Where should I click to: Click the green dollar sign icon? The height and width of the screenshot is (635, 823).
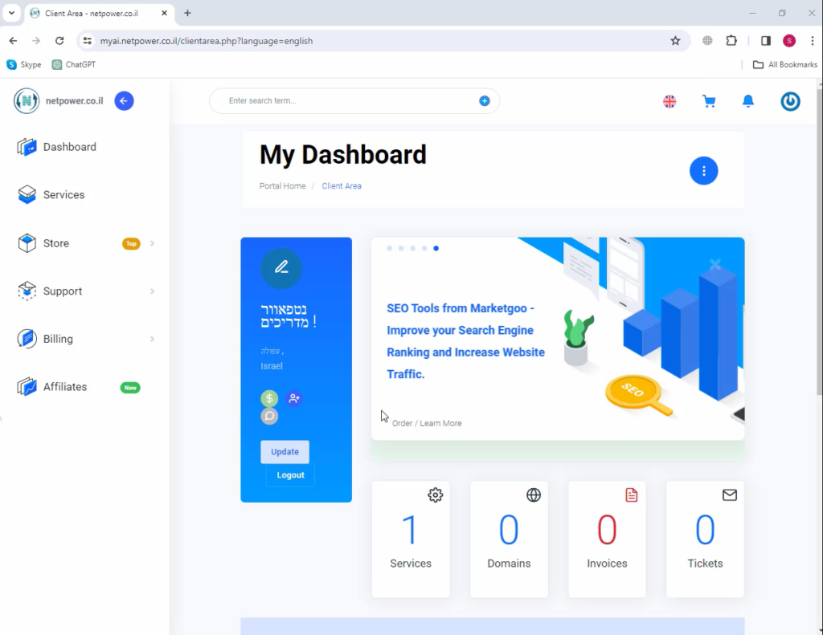point(269,398)
